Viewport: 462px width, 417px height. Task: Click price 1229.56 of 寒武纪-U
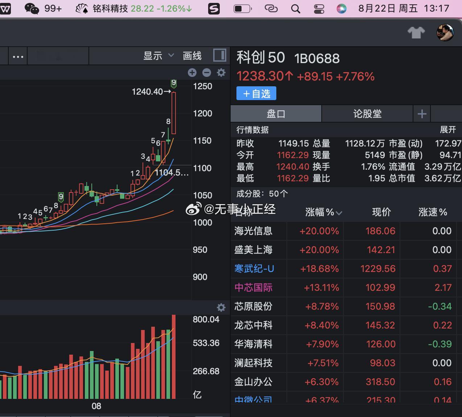point(378,269)
